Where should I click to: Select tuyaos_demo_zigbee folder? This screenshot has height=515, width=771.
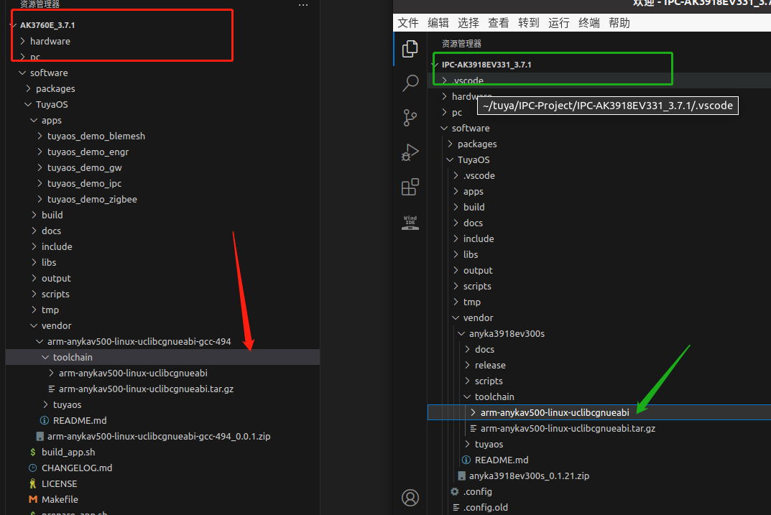pyautogui.click(x=92, y=199)
